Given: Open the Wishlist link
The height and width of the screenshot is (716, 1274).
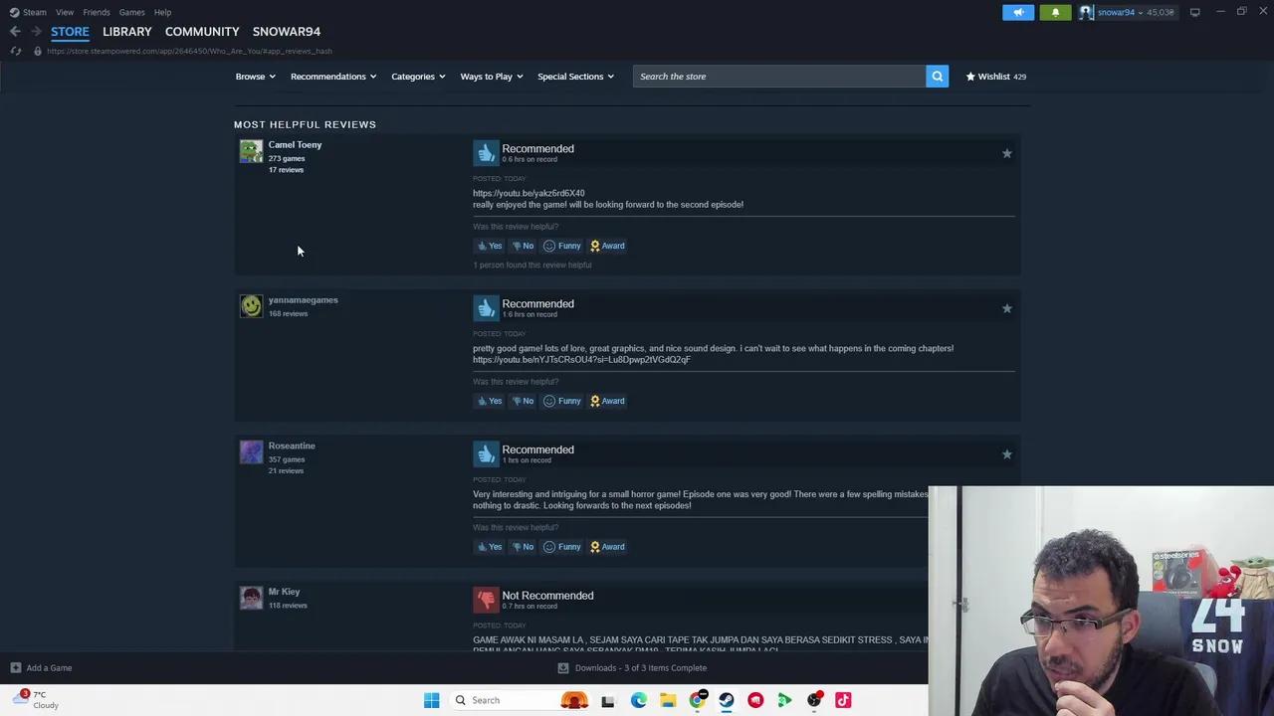Looking at the screenshot, I should point(995,77).
